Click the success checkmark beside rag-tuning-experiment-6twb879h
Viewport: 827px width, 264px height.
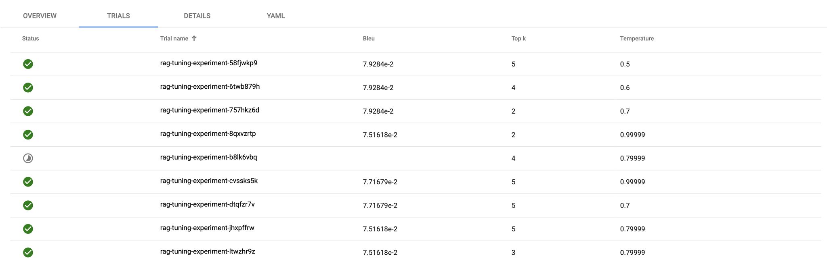pos(28,87)
